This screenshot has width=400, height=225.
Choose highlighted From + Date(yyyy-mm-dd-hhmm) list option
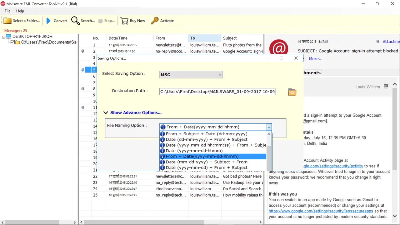click(213, 156)
